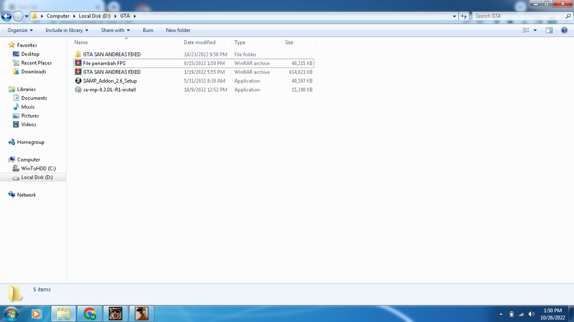This screenshot has height=322, width=574.
Task: Open Windows Media Player from taskbar
Action: click(36, 314)
